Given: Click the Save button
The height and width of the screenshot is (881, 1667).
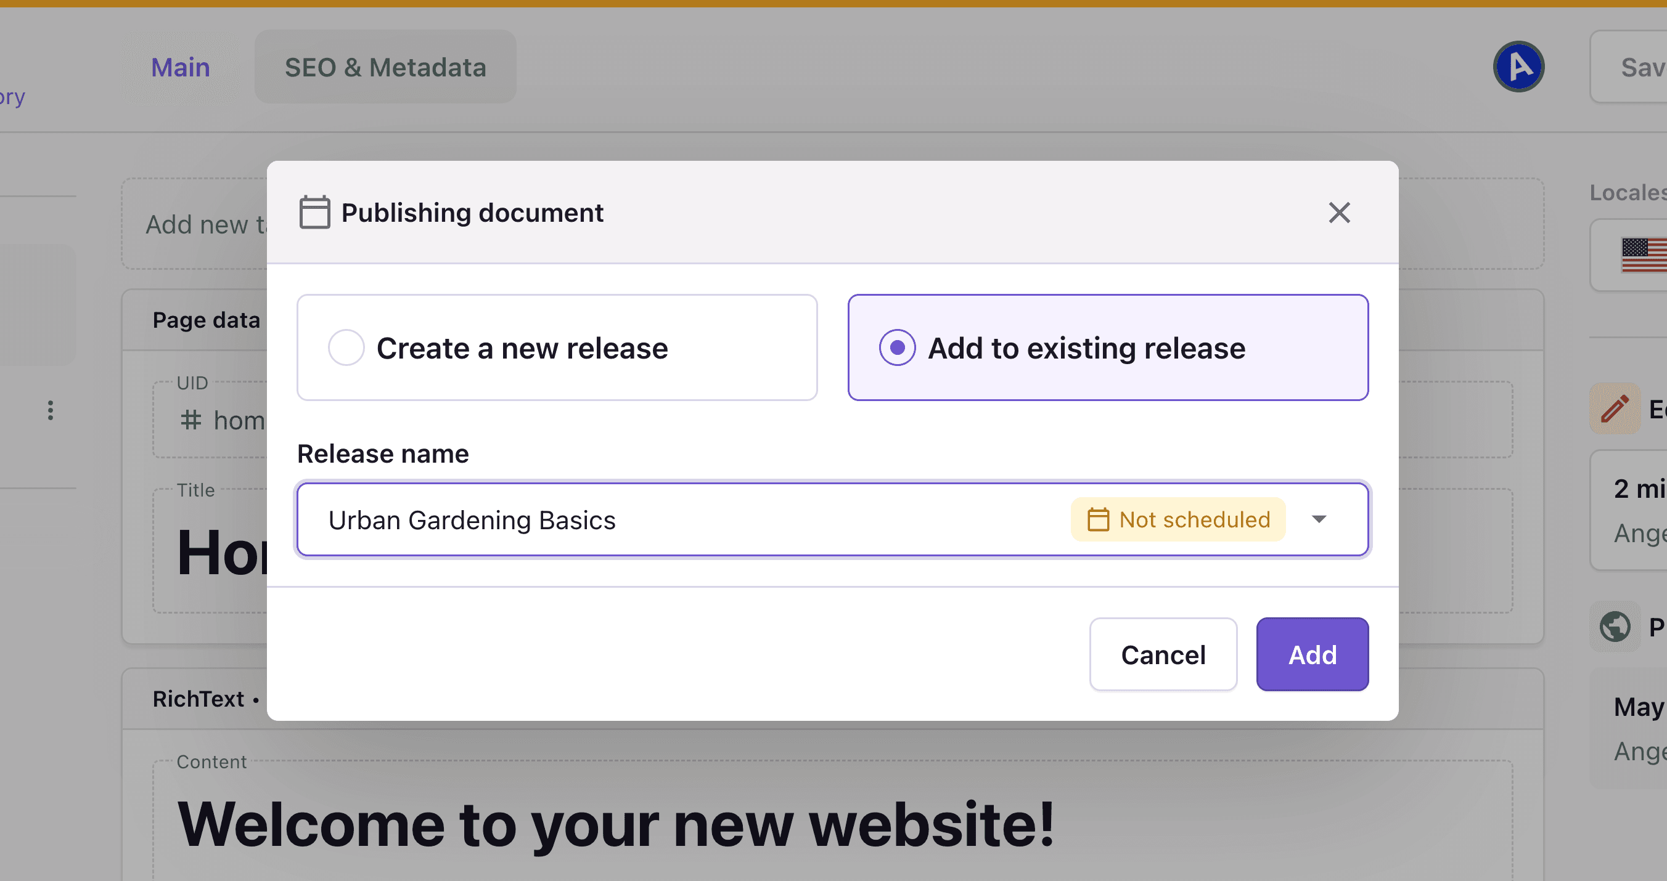Looking at the screenshot, I should click(1644, 67).
